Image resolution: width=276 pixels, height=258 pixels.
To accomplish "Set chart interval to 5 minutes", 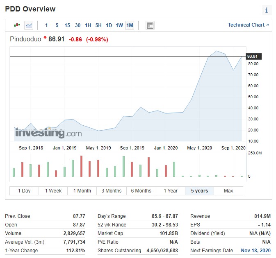I will 57,25.
